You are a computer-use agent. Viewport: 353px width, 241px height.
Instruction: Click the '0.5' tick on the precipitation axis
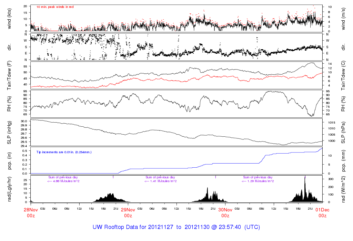[25, 151]
